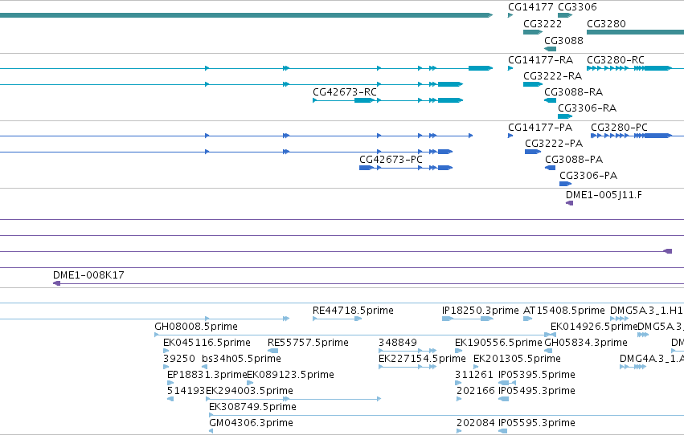Select the CG3280 gene label

point(606,24)
